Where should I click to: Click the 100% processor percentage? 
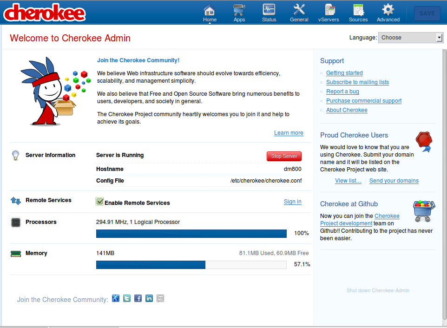pyautogui.click(x=301, y=233)
